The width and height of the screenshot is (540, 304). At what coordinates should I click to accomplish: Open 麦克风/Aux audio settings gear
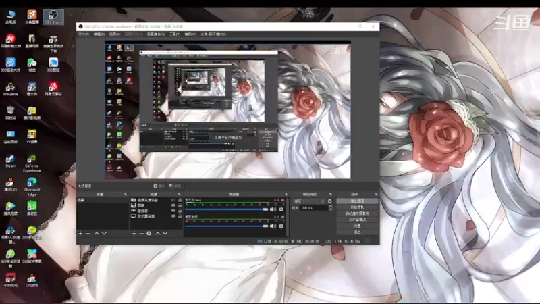[281, 209]
